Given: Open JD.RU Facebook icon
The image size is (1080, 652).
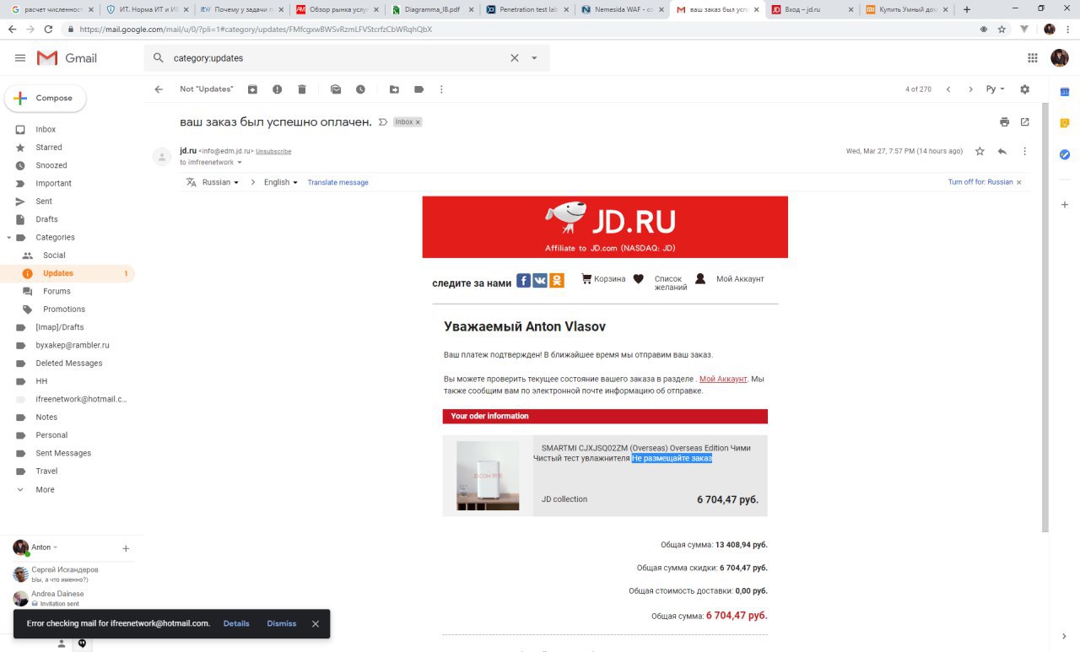Looking at the screenshot, I should [523, 281].
